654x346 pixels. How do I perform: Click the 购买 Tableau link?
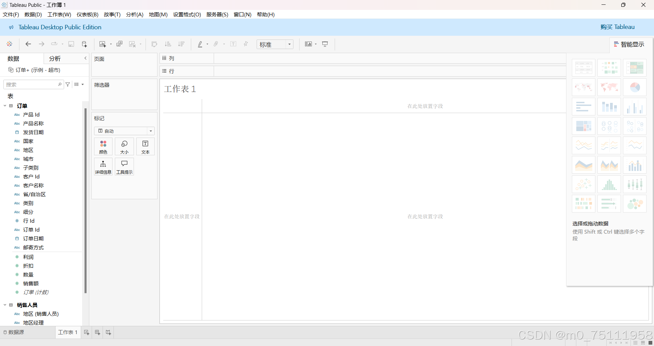(618, 27)
